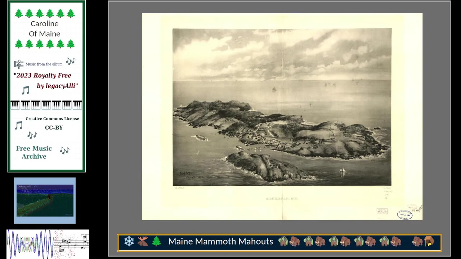Image resolution: width=461 pixels, height=259 pixels.
Task: Click the snowflake icon in the banner
Action: coord(129,241)
